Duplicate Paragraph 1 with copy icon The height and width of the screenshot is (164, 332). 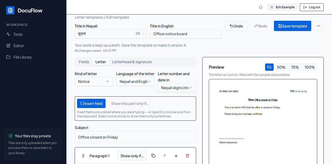153,156
